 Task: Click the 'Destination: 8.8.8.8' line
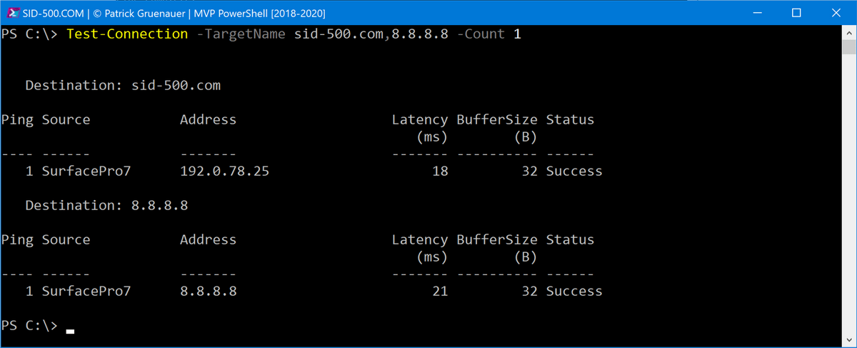pyautogui.click(x=106, y=206)
